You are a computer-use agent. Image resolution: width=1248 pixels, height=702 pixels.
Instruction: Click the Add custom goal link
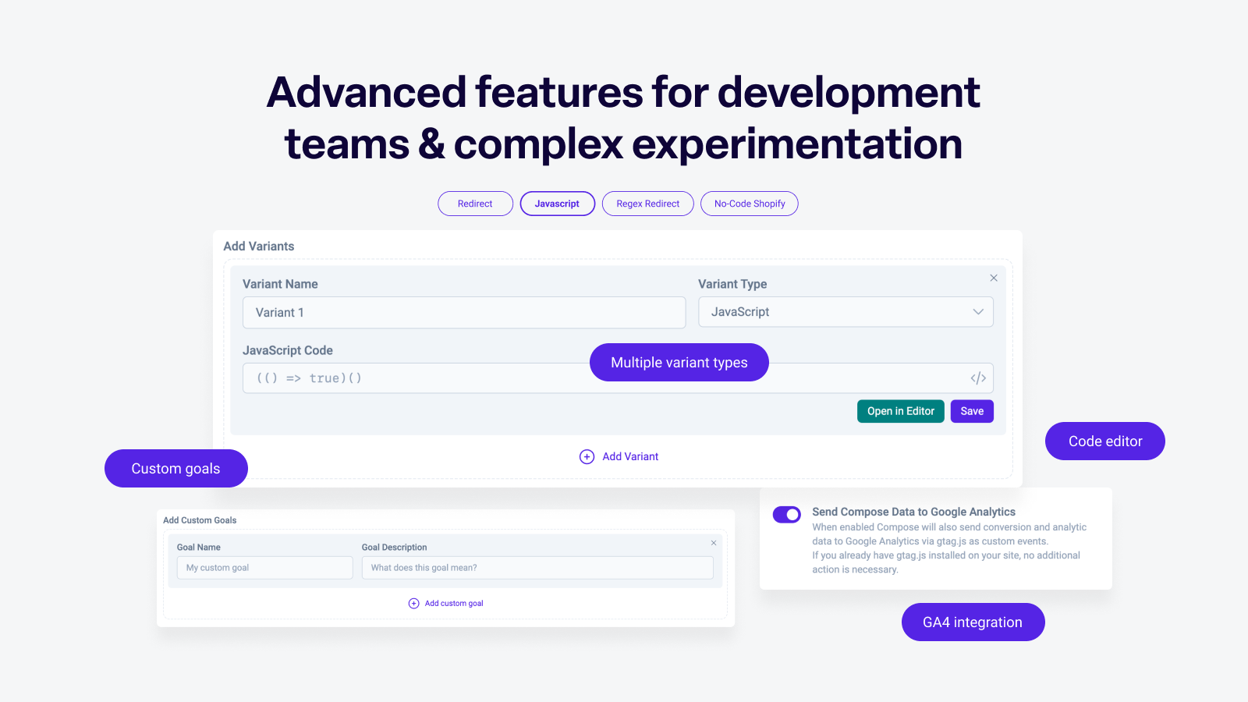453,603
